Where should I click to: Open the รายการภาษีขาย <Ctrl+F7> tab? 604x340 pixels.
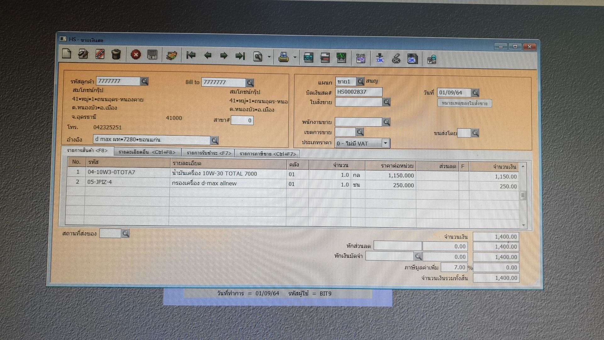pos(268,154)
